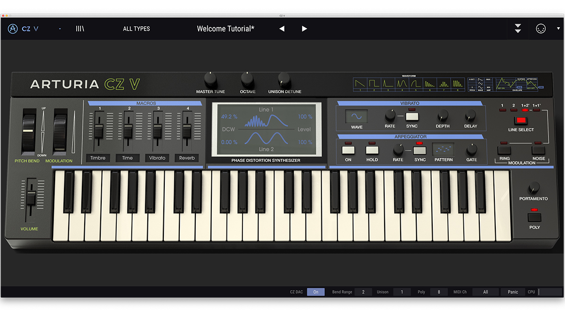
Task: Click the CPU meter in status bar
Action: coord(550,292)
